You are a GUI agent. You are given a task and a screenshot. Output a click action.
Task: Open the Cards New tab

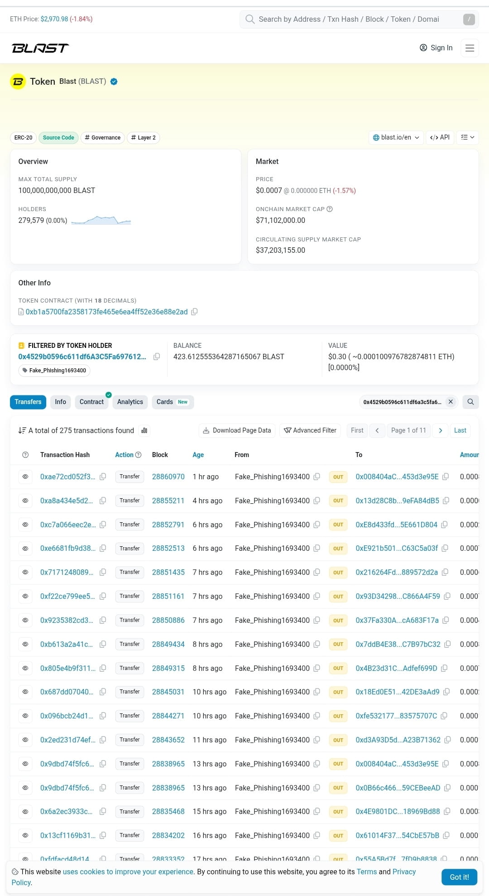173,402
